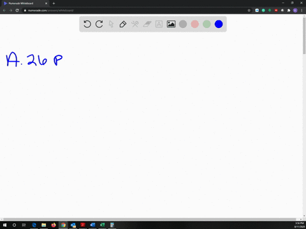306x229 pixels.
Task: Open Outlook from the taskbar
Action: 73,225
